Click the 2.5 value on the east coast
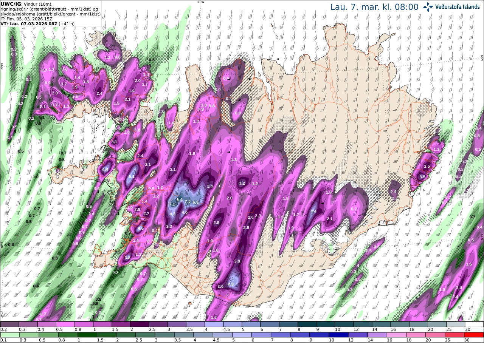 point(427,167)
